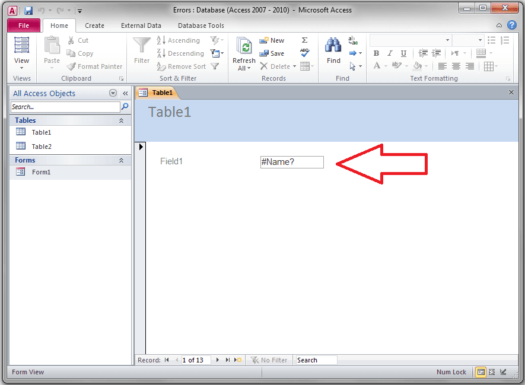Click the Totals sigma icon
Image resolution: width=525 pixels, height=385 pixels.
tap(305, 40)
